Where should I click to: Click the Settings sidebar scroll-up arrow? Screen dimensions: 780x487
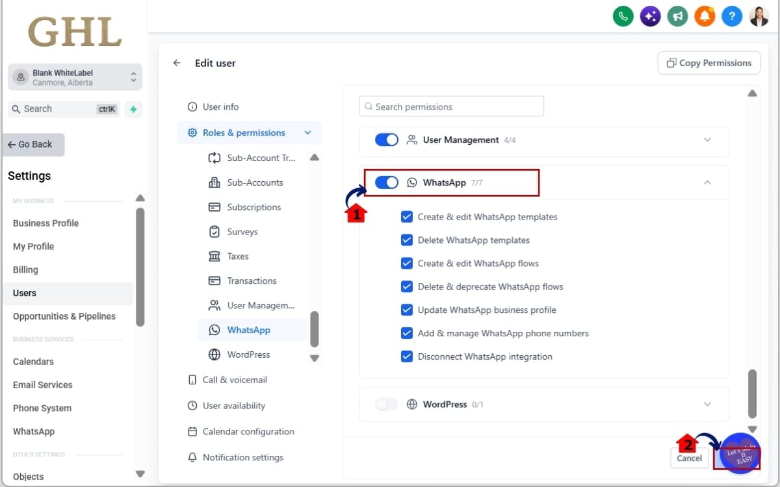[140, 198]
